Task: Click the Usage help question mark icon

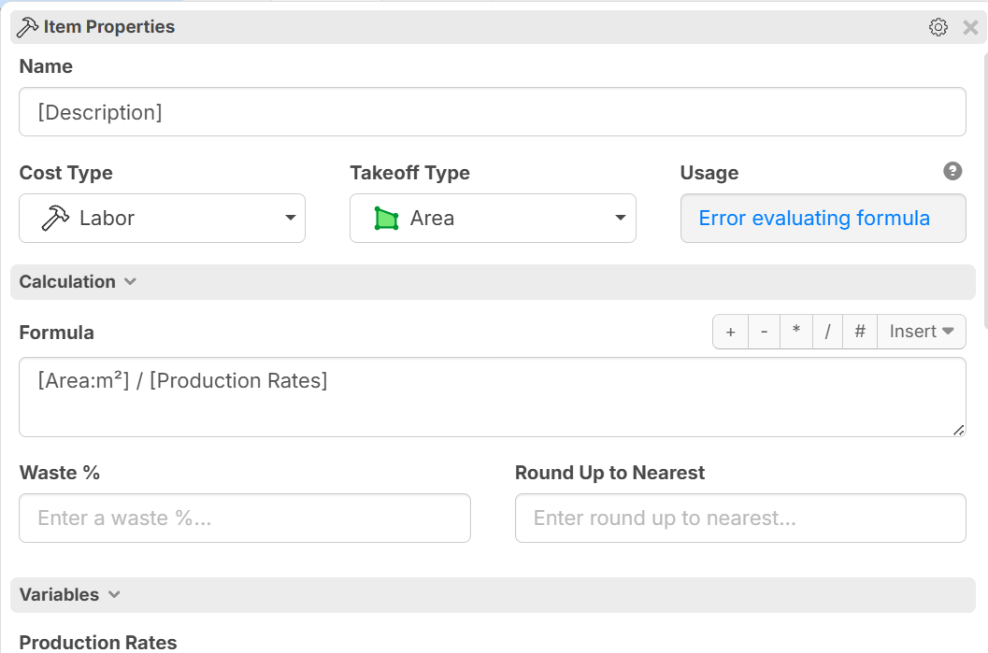Action: [x=952, y=171]
